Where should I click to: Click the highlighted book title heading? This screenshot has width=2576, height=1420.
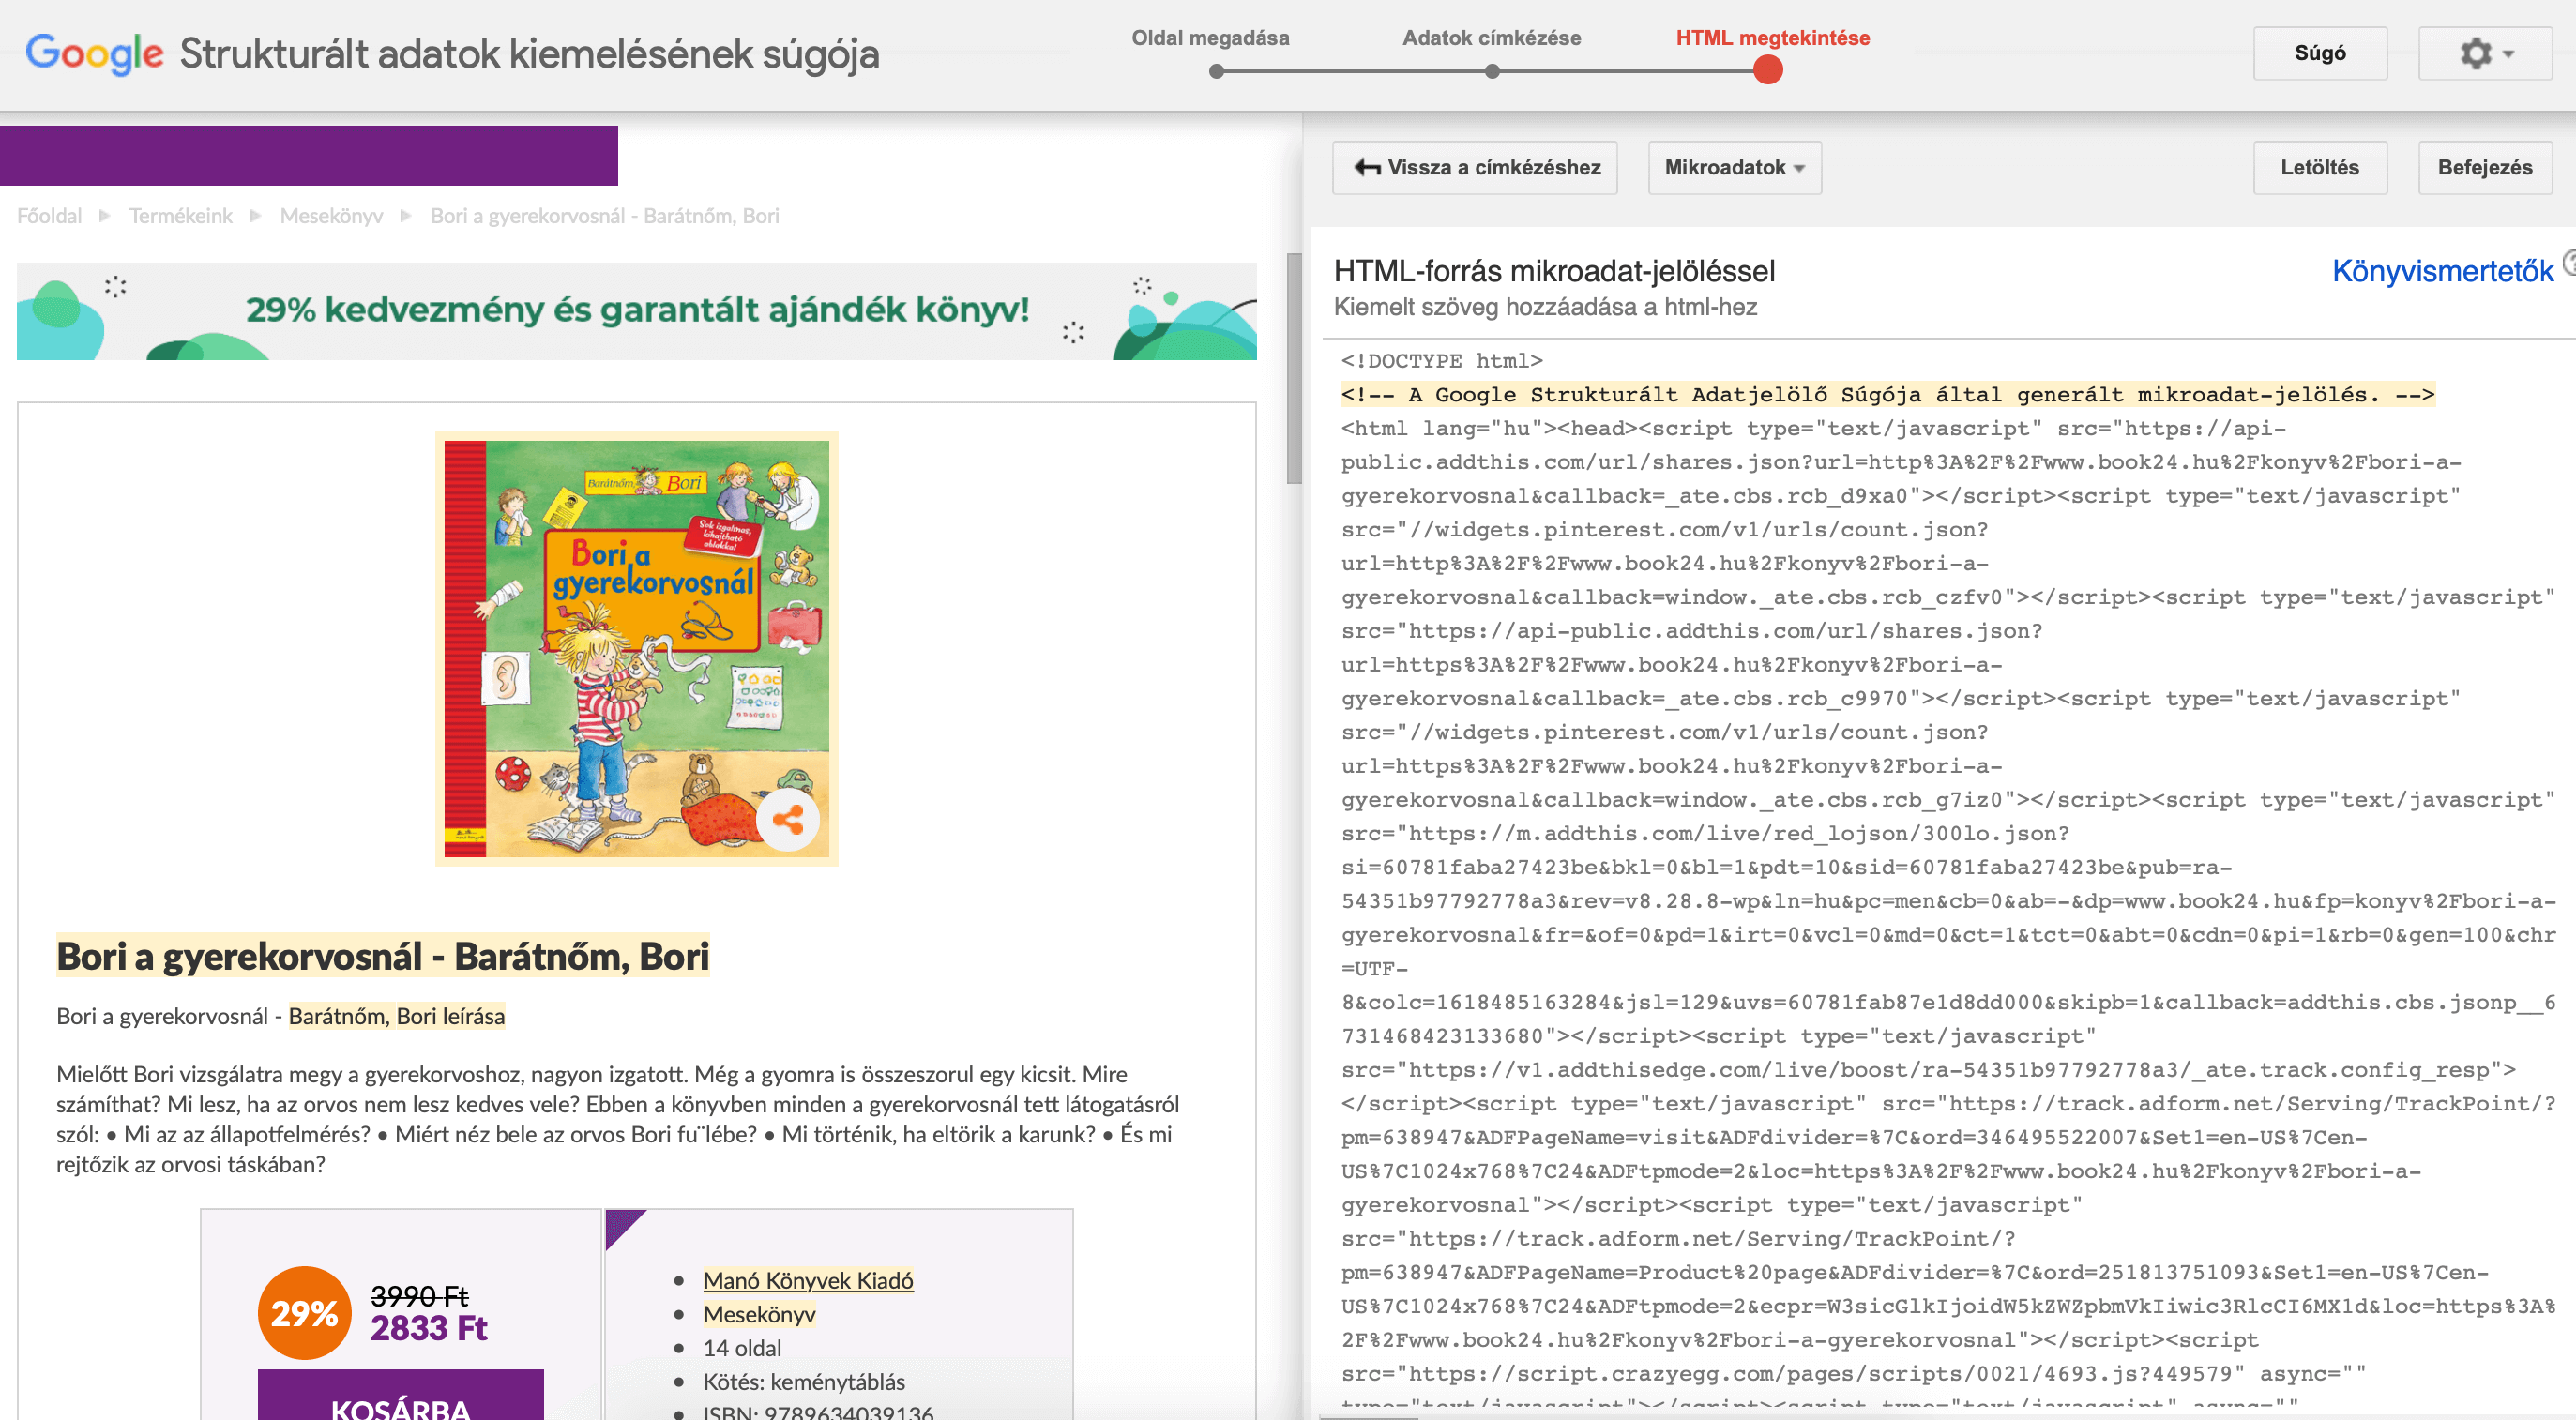coord(382,956)
